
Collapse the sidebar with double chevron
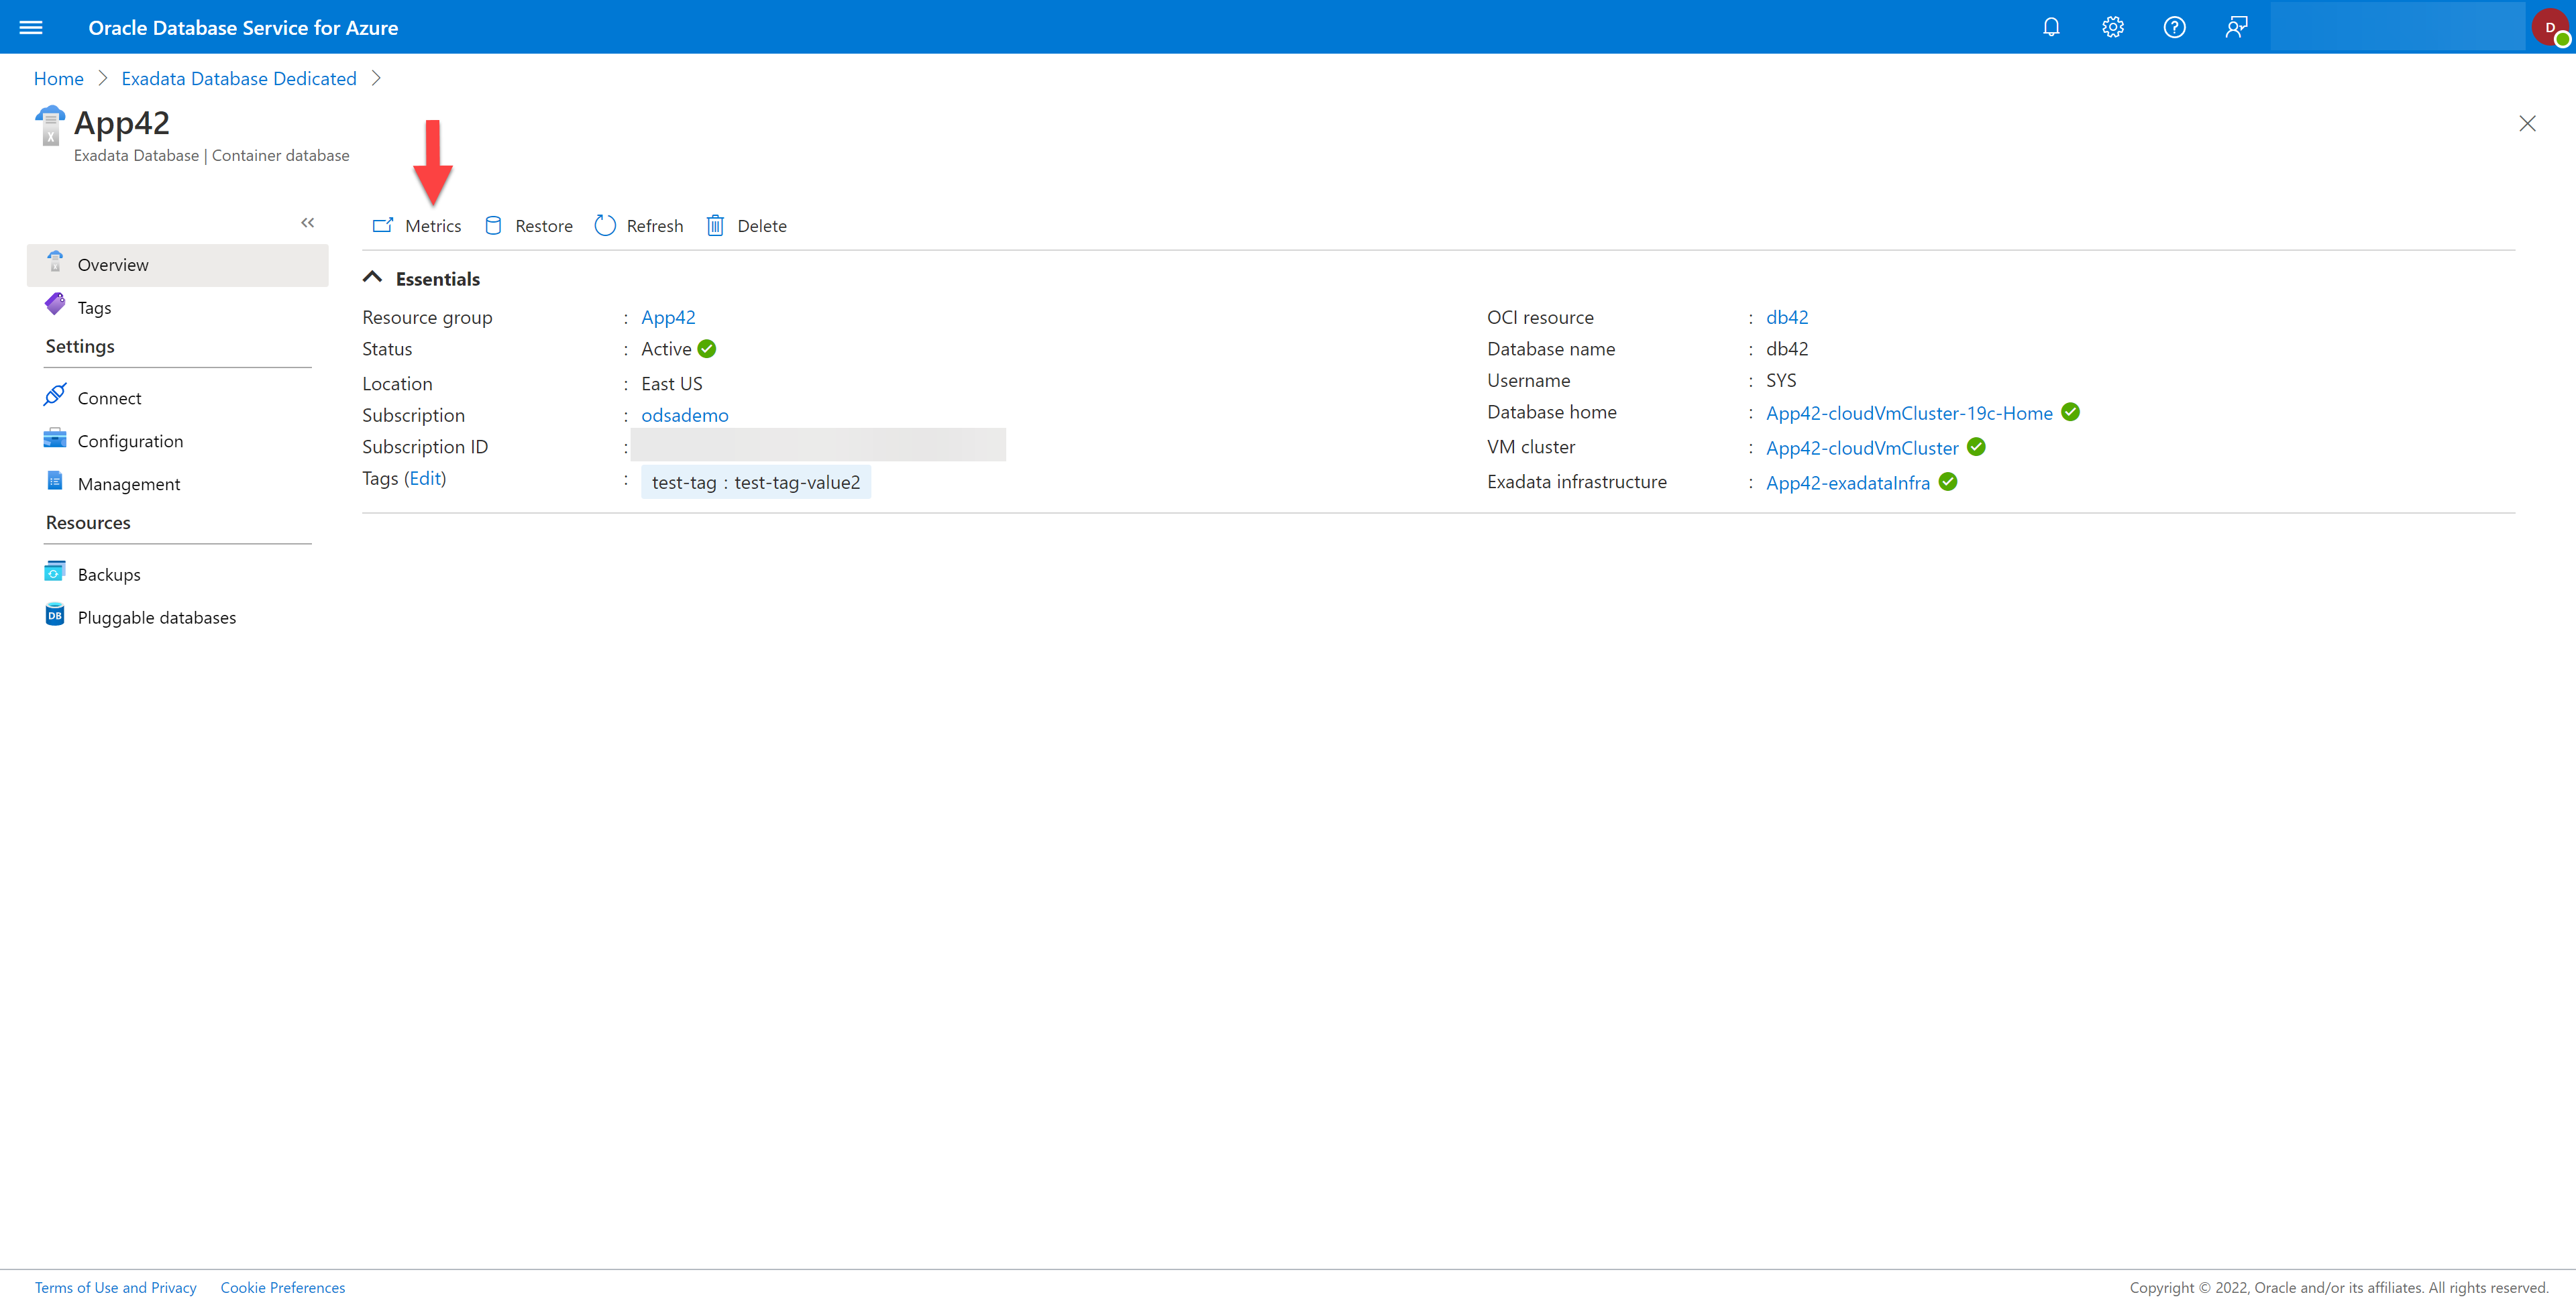(308, 223)
